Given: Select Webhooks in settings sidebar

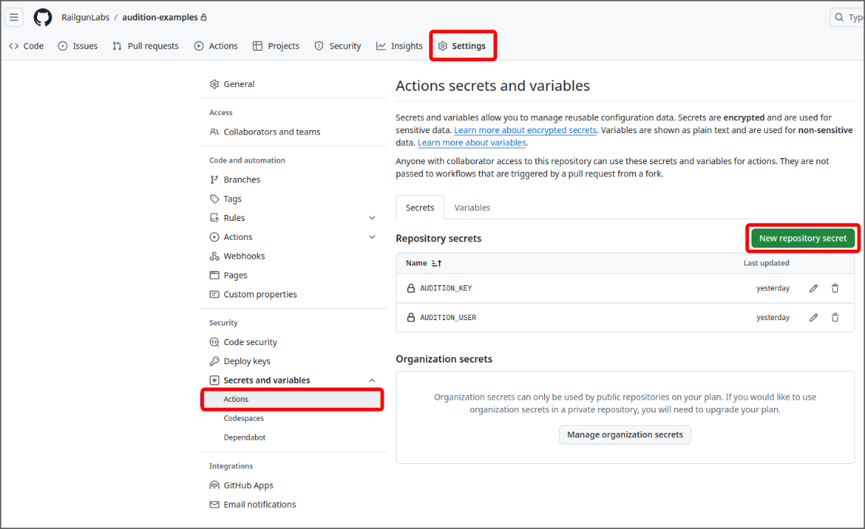Looking at the screenshot, I should coord(244,257).
